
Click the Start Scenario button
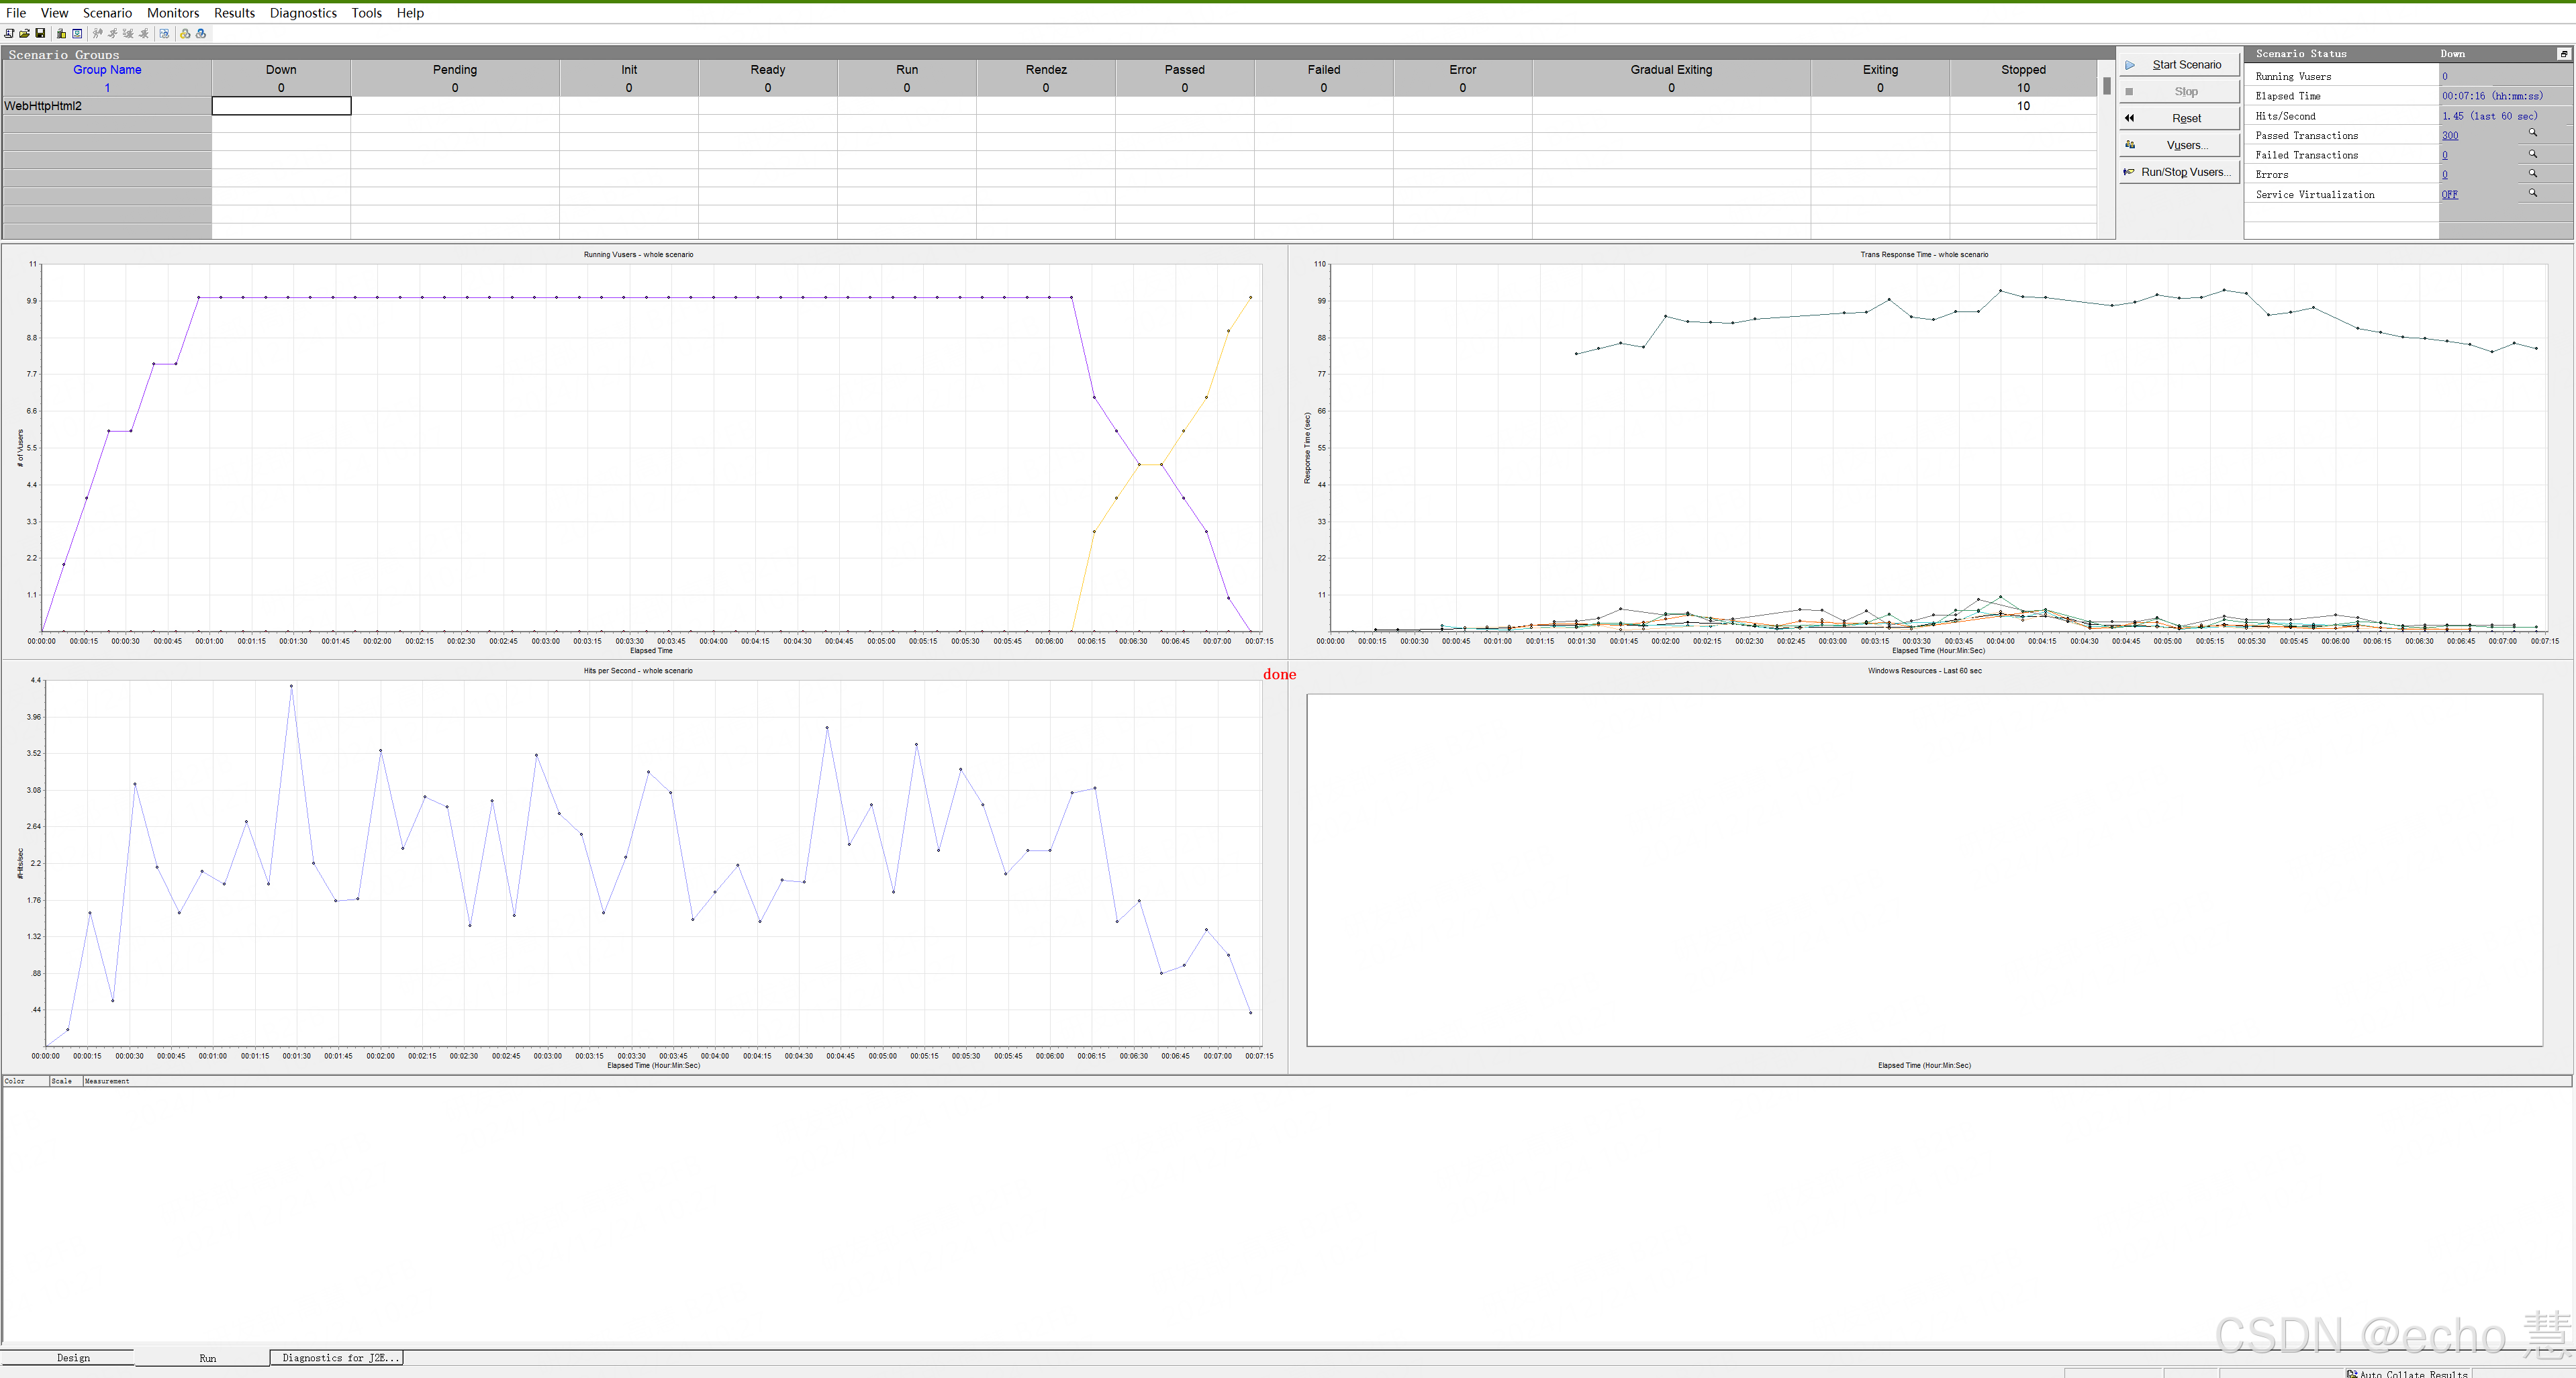click(x=2180, y=64)
